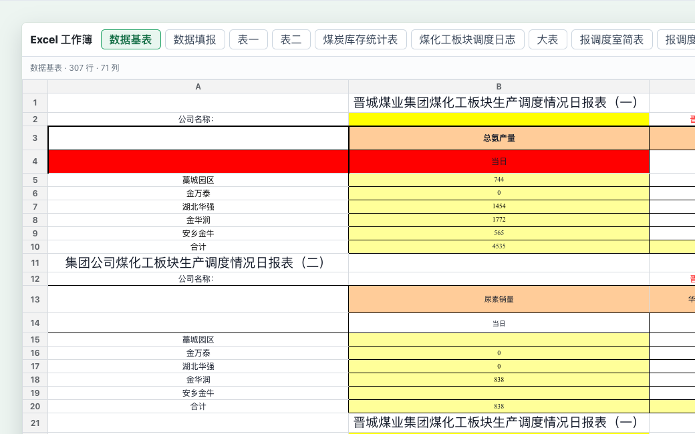Open the 报调度室简表 tab
Viewport: 695px width, 434px height.
point(612,39)
